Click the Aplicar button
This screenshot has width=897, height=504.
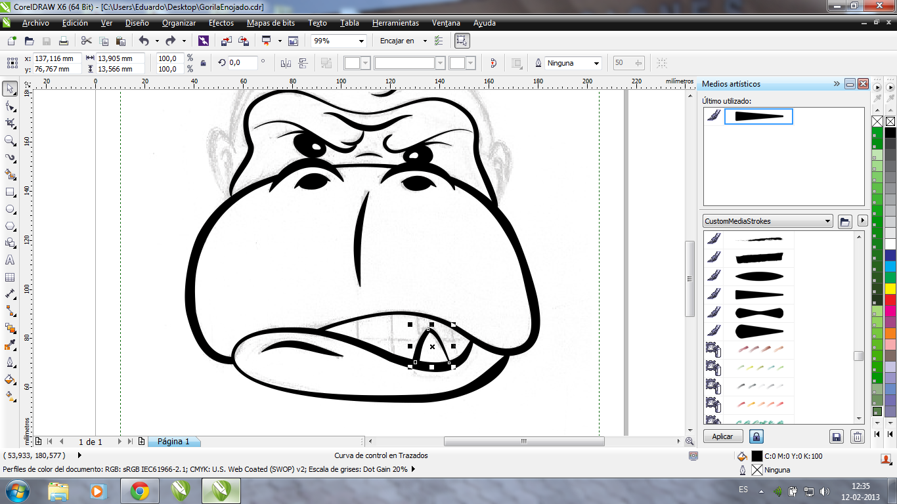coord(722,436)
